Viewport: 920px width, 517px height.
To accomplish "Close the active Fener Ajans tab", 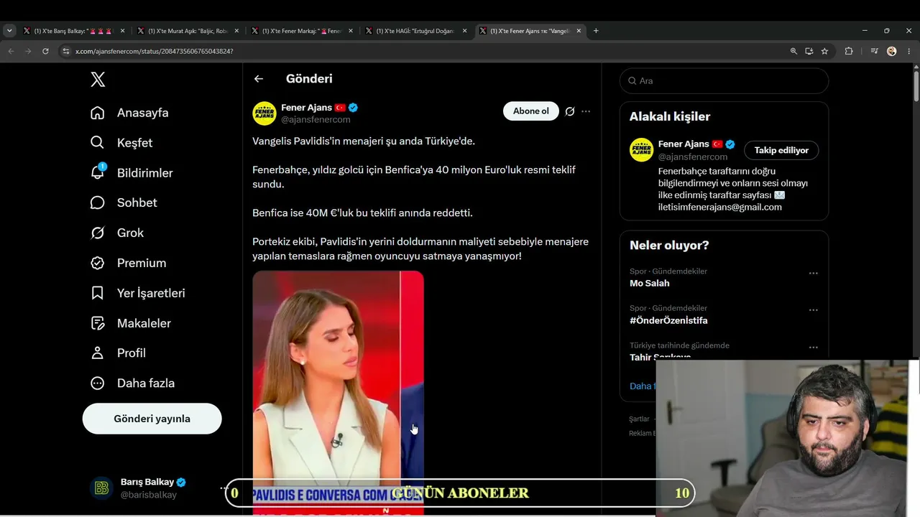I will [579, 31].
